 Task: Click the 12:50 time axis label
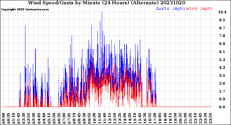pos(114,118)
